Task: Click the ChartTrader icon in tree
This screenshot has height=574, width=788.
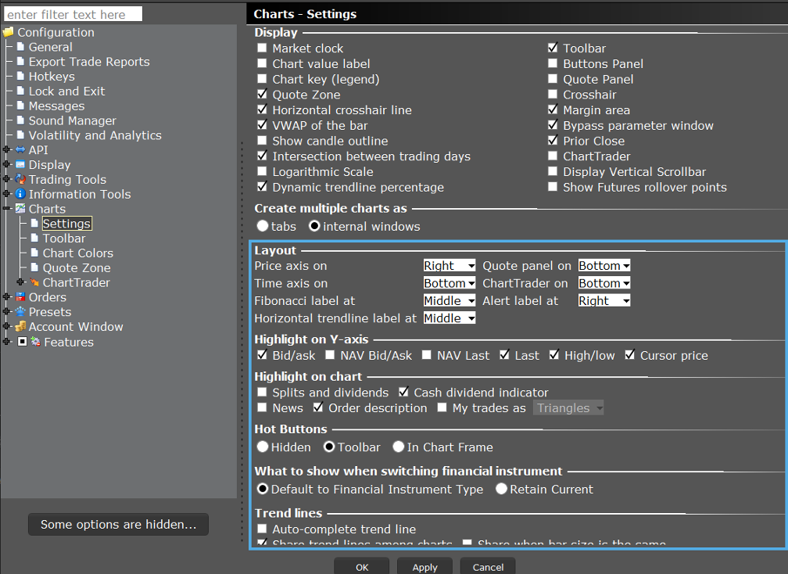Action: [34, 282]
